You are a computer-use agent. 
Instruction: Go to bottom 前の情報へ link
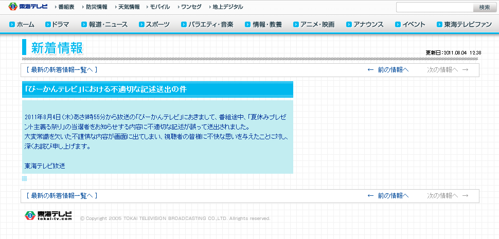point(388,195)
